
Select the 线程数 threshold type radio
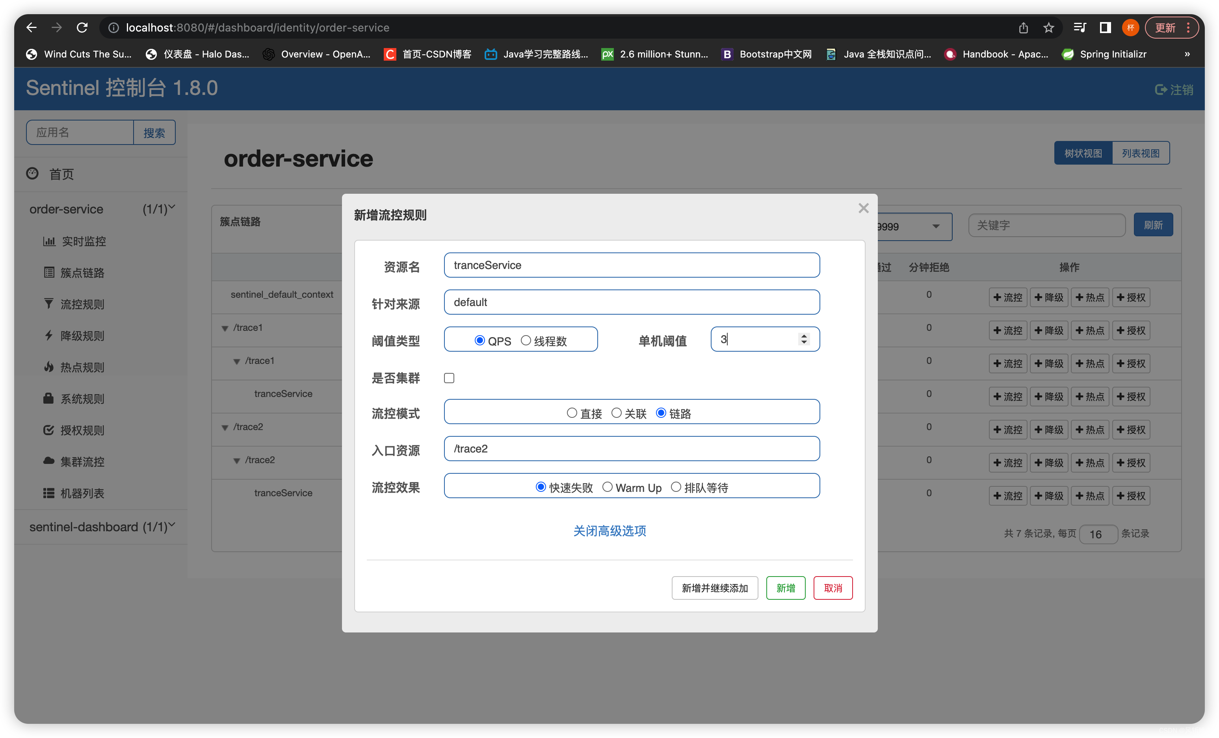coord(526,340)
